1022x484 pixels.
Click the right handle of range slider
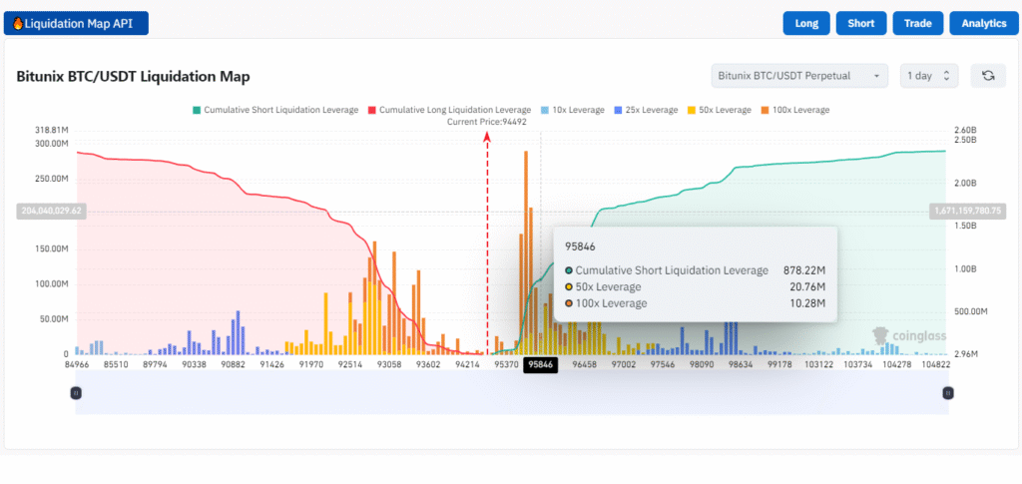pos(946,393)
